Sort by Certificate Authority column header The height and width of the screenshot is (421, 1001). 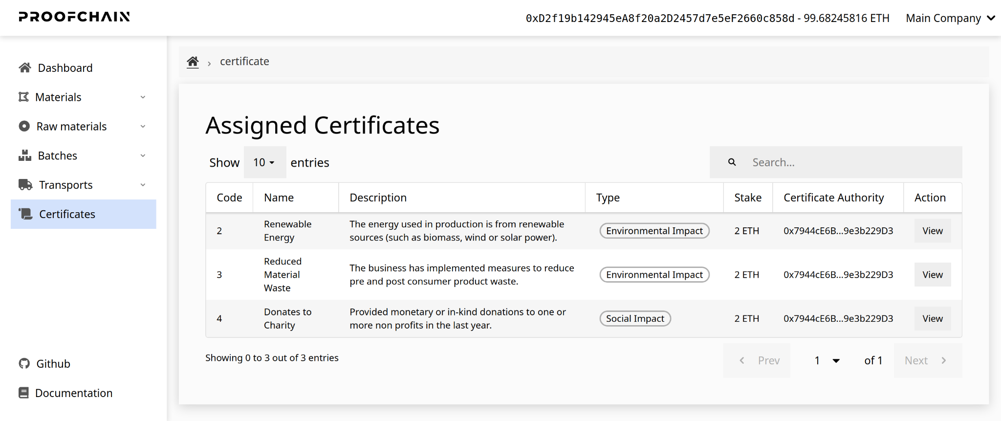pyautogui.click(x=838, y=198)
